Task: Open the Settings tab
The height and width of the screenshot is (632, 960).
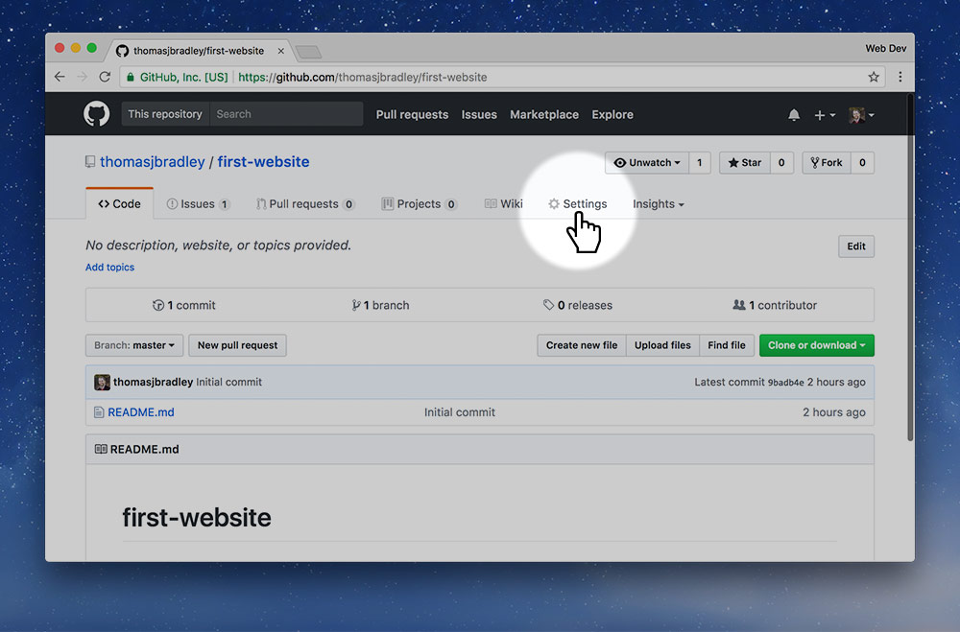Action: (x=577, y=203)
